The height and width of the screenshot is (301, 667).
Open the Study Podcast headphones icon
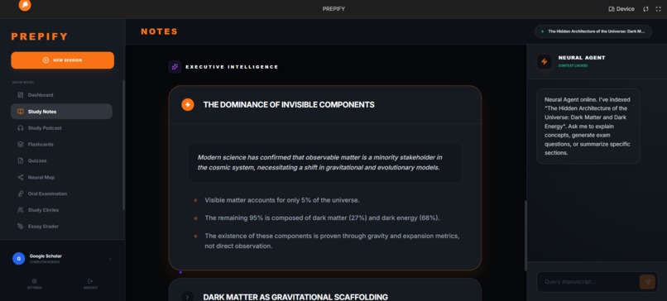pos(21,128)
